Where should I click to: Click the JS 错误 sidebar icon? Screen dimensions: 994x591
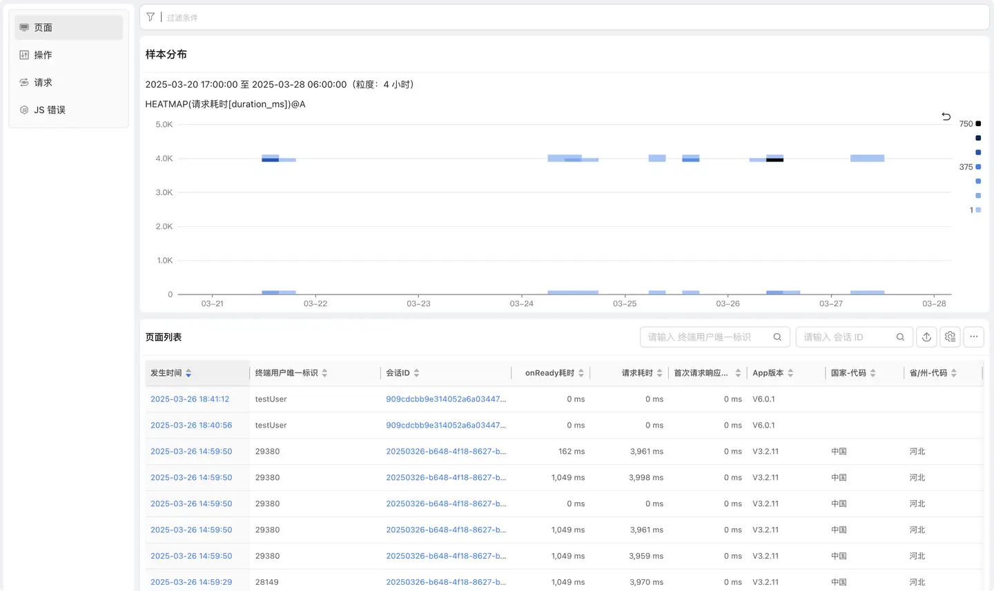pos(24,110)
